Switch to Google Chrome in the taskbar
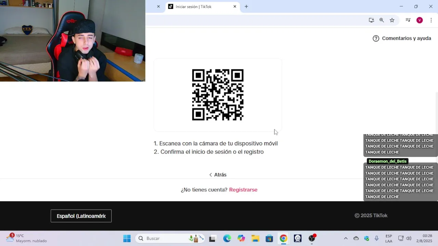The image size is (438, 246). pos(283,238)
